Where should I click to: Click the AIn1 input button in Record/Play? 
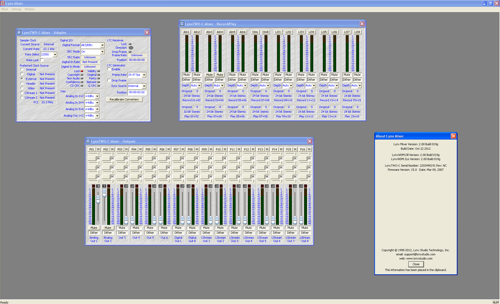point(186,32)
